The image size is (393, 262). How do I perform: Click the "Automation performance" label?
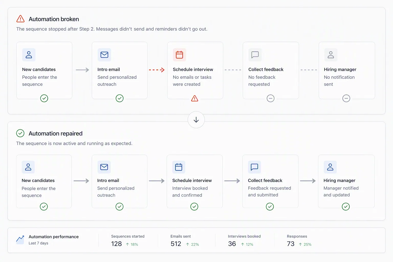54,237
